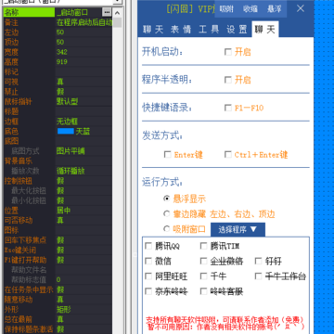Select the 背景音乐 property row
The image size is (334, 334).
point(58,161)
